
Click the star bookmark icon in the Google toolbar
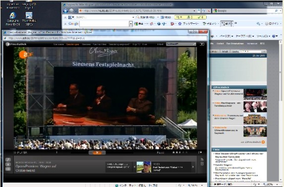(x=180, y=24)
